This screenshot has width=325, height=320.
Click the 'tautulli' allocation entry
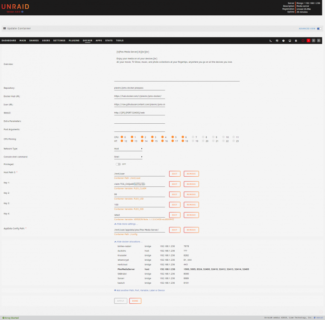pos(121,283)
